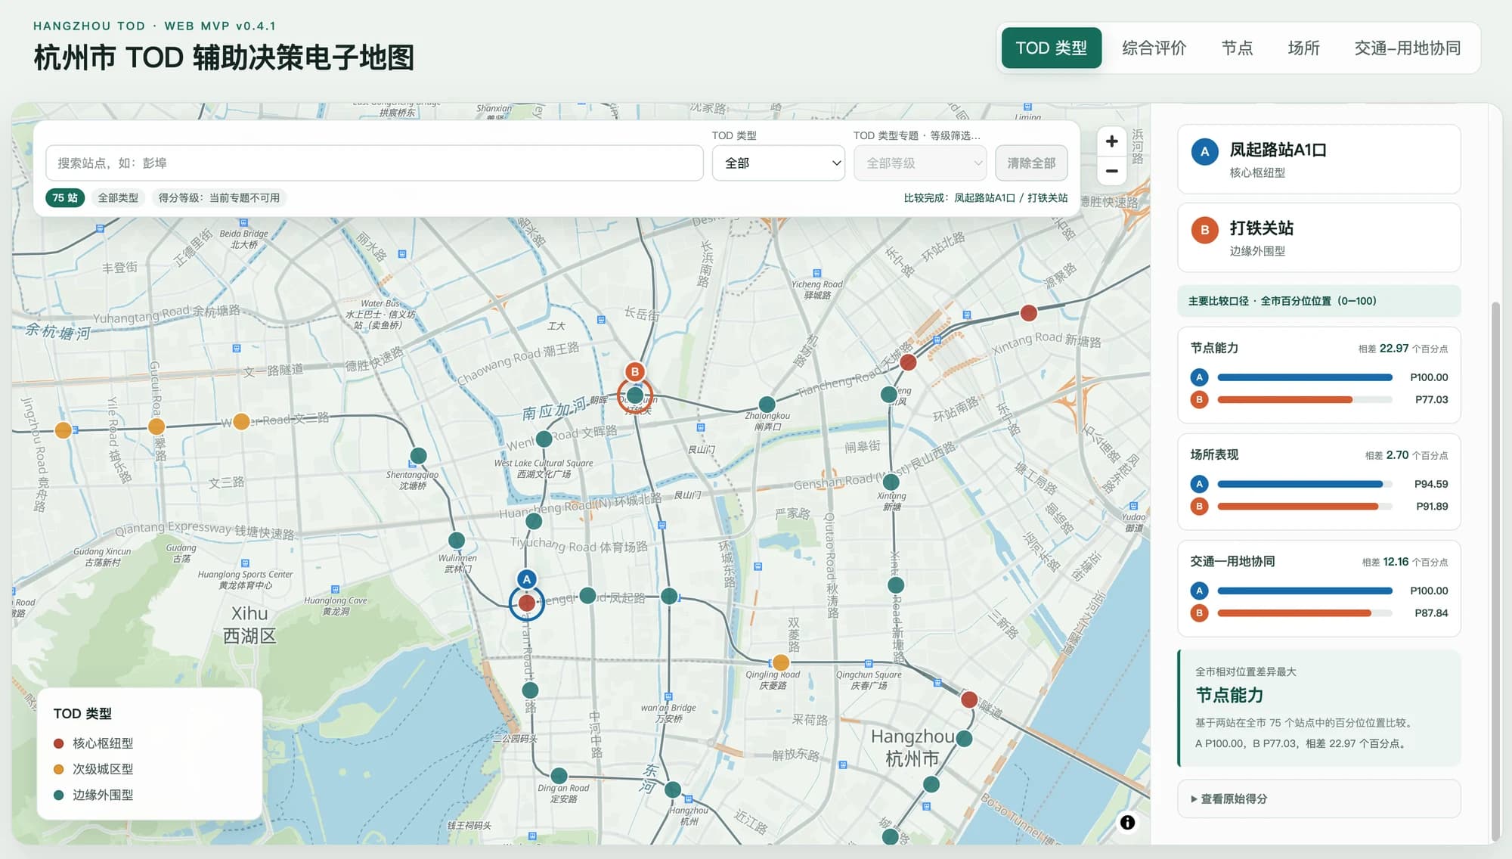Click the Xintang 新塘 station dot
This screenshot has height=859, width=1512.
pos(891,482)
